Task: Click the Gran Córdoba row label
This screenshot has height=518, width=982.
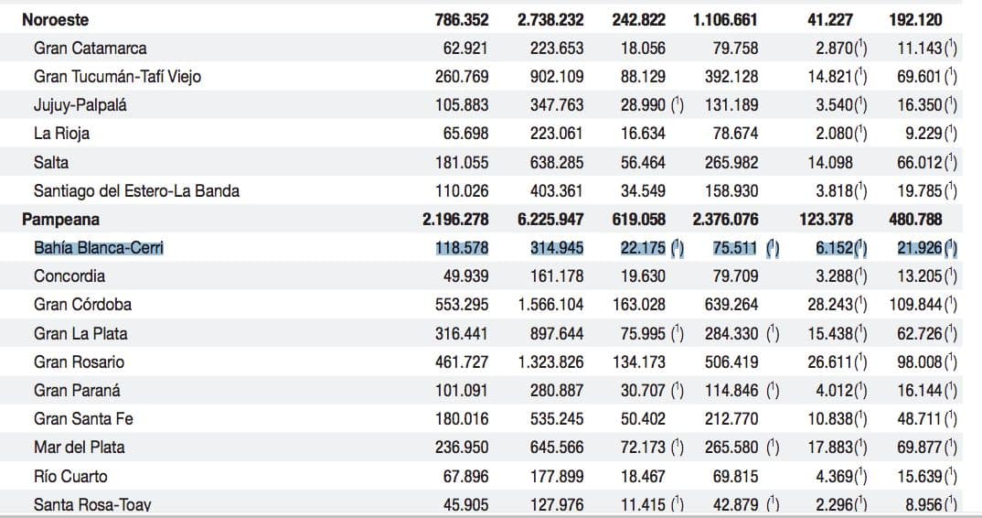Action: pyautogui.click(x=82, y=305)
